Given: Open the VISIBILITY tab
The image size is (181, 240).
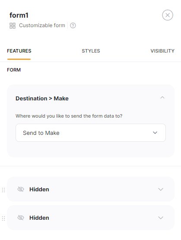Looking at the screenshot, I should point(162,51).
